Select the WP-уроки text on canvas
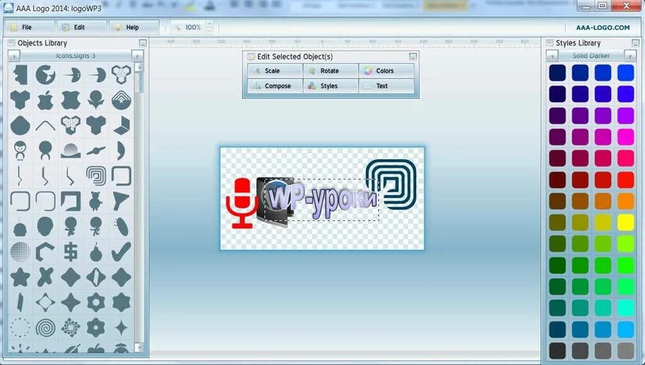Image resolution: width=645 pixels, height=365 pixels. (x=322, y=199)
